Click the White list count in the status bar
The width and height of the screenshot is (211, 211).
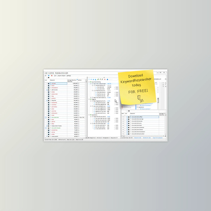click(x=62, y=140)
